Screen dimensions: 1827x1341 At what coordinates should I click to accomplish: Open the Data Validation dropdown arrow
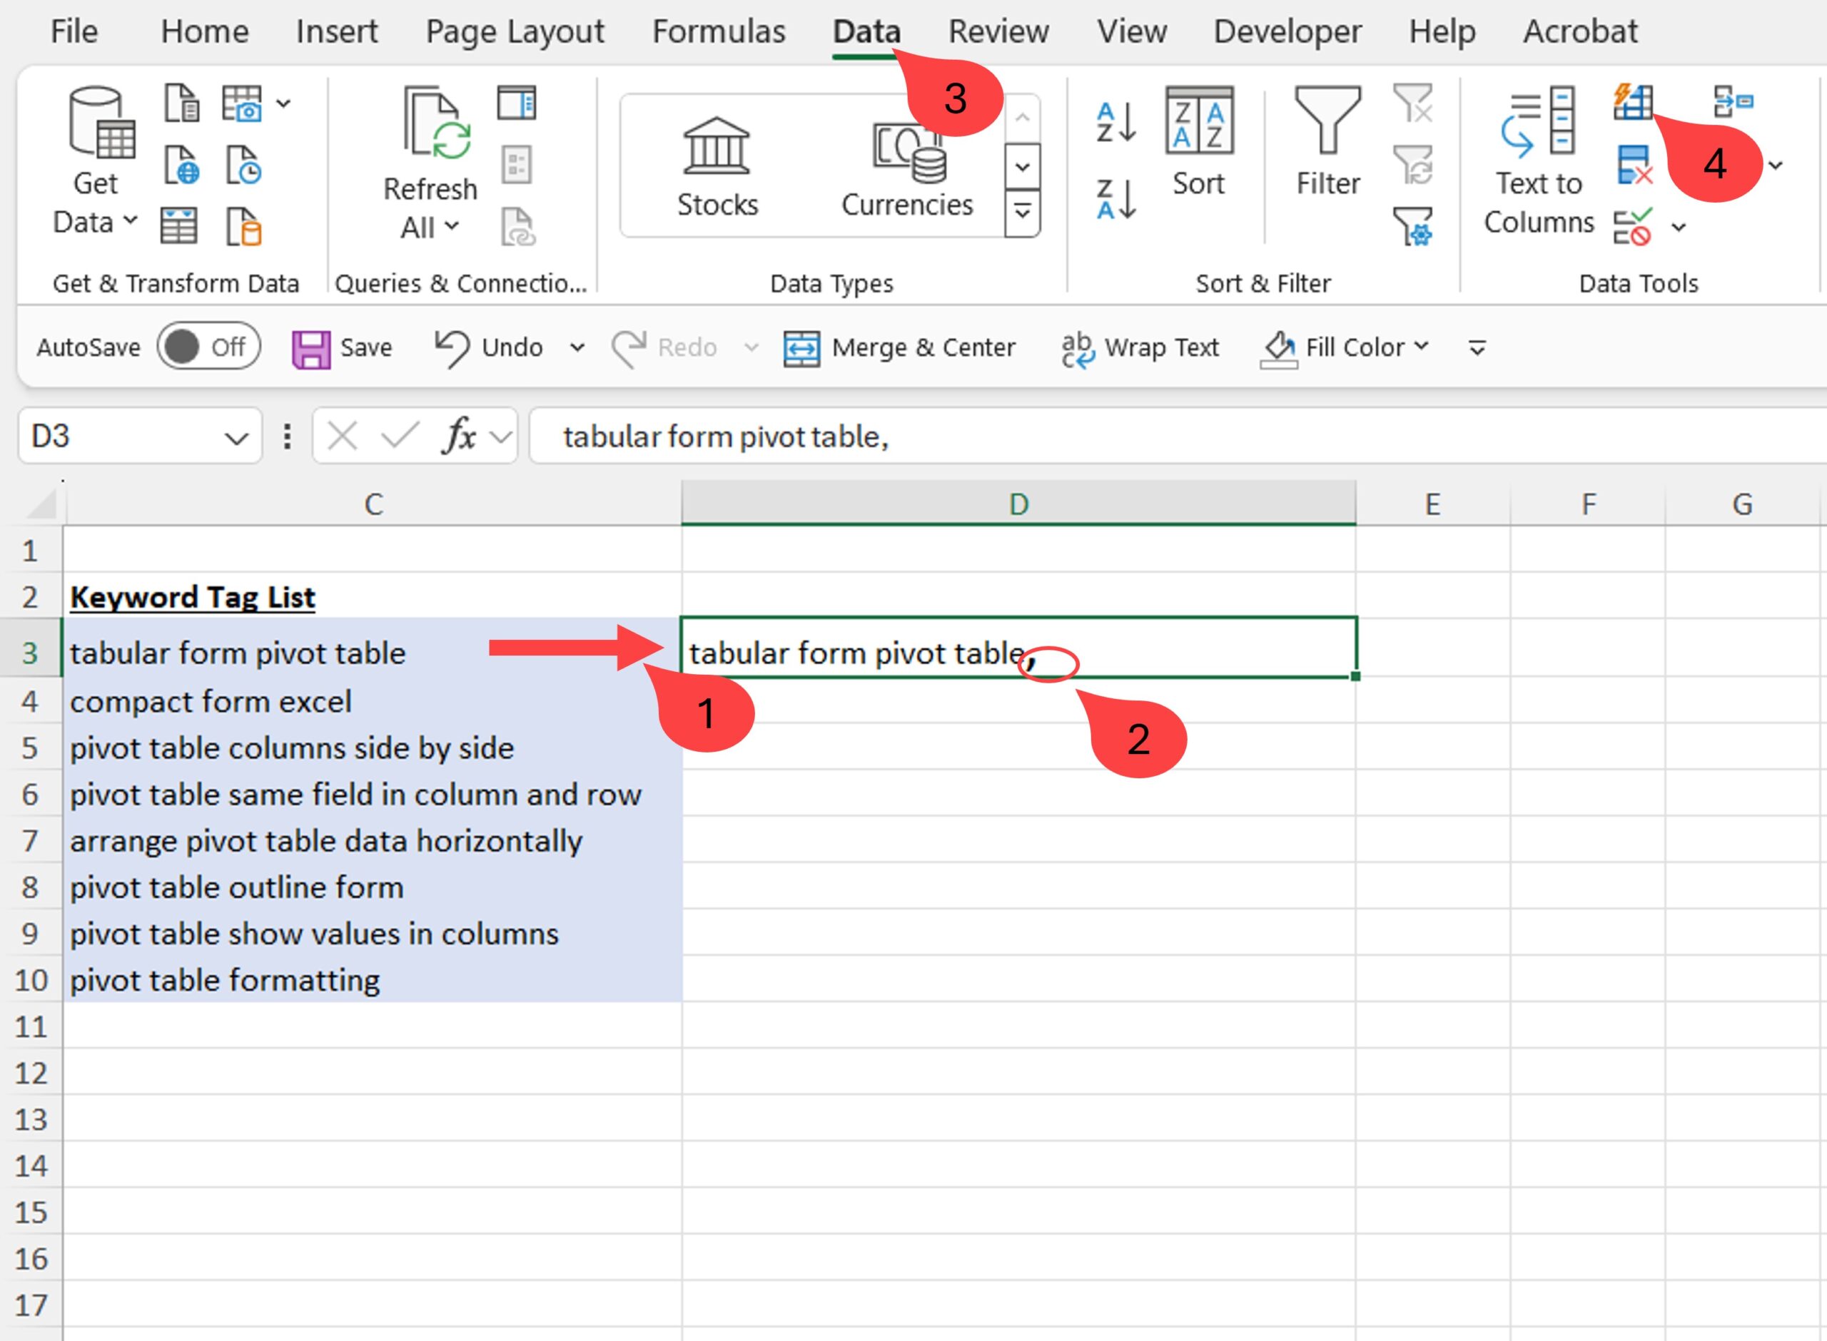tap(1678, 228)
